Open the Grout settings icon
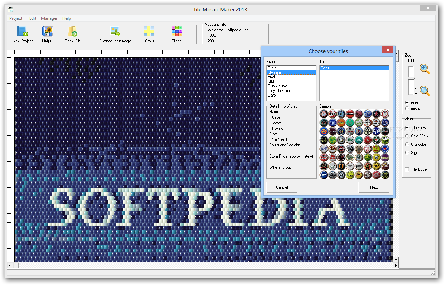The width and height of the screenshot is (445, 285). pyautogui.click(x=149, y=32)
